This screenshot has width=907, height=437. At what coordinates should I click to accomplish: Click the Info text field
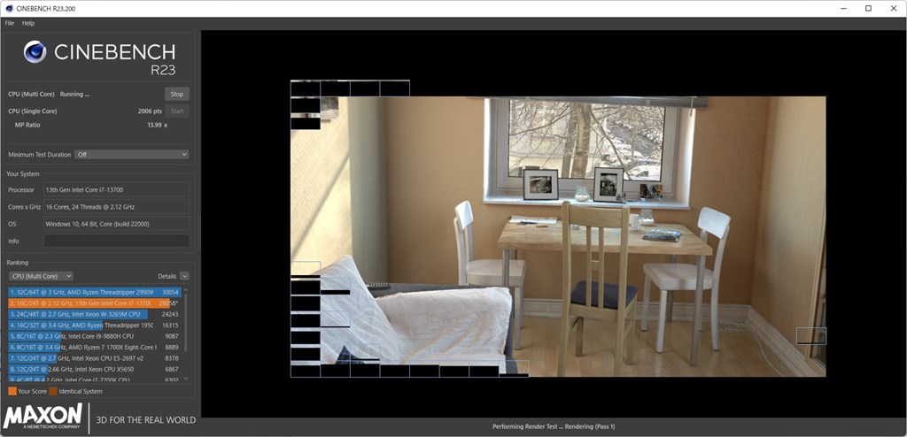click(x=116, y=241)
